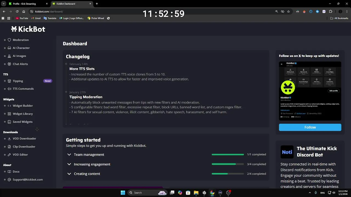Screen dimensions: 351x197
Task: Click the Widget Library grid icon
Action: click(9, 114)
